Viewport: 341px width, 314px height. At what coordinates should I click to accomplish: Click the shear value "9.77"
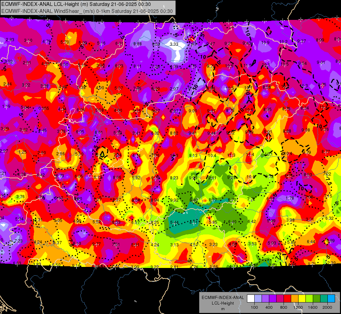[x=96, y=244]
